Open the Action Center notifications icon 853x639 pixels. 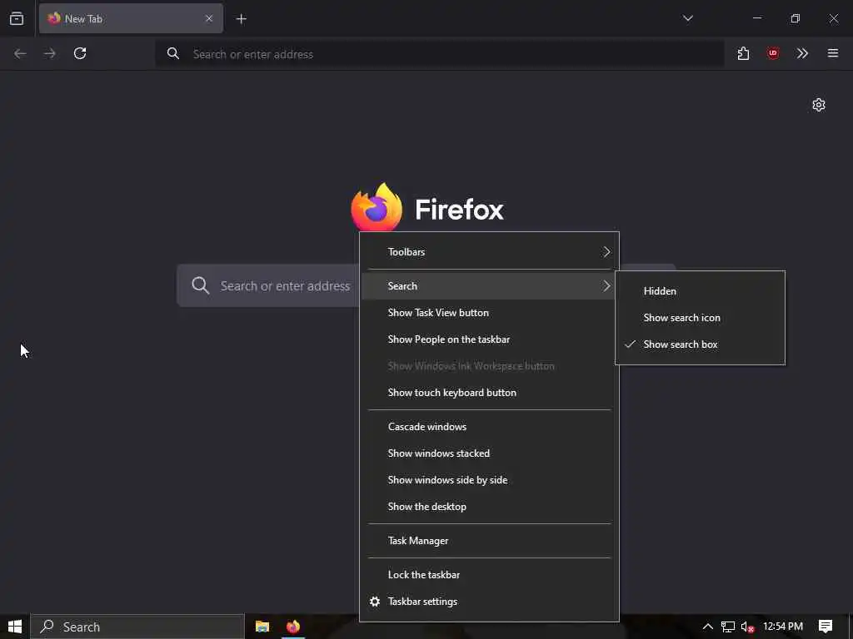click(x=826, y=627)
